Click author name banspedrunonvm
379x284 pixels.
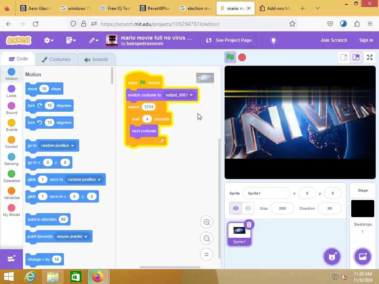145,44
